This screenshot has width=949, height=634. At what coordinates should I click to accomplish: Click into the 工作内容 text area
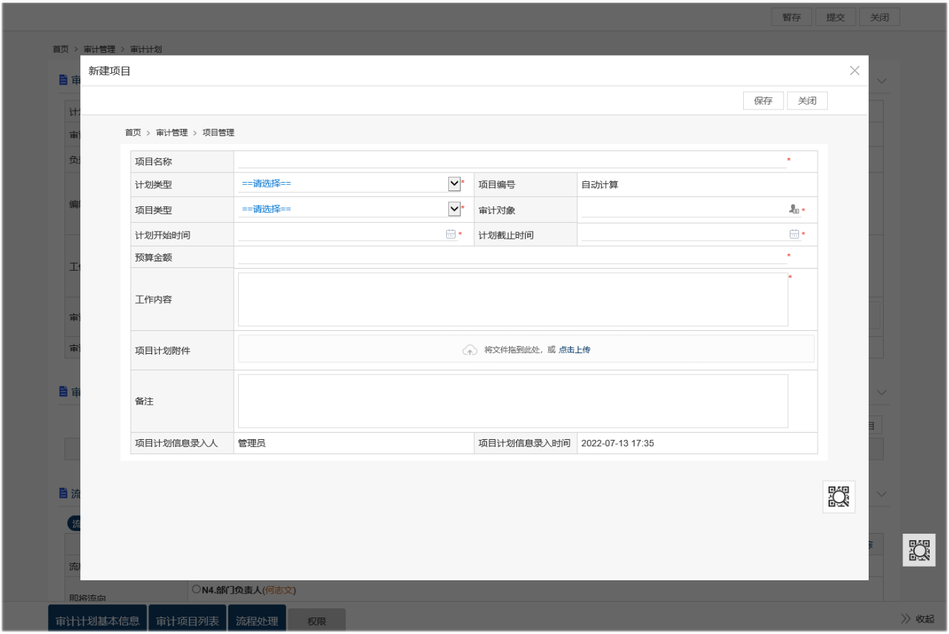pyautogui.click(x=513, y=299)
